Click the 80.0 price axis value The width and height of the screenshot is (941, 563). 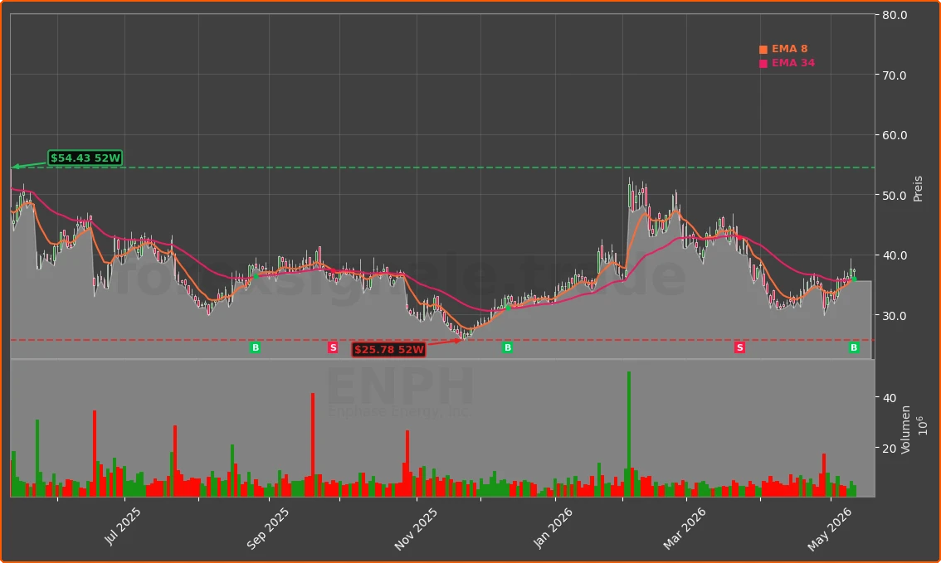895,15
